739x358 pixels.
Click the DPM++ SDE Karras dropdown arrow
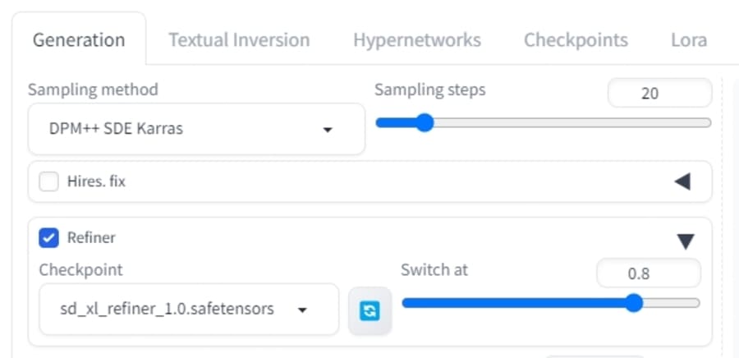(x=328, y=130)
